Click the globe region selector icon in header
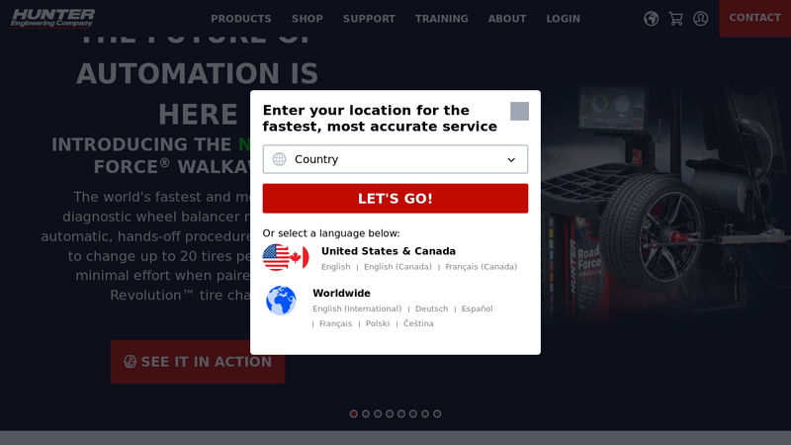This screenshot has height=445, width=791. [651, 19]
